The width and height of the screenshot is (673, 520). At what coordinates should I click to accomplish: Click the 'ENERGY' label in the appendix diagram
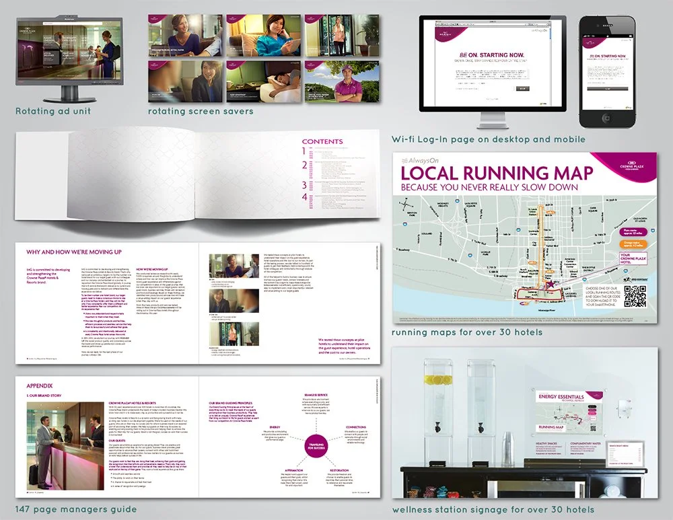point(275,427)
